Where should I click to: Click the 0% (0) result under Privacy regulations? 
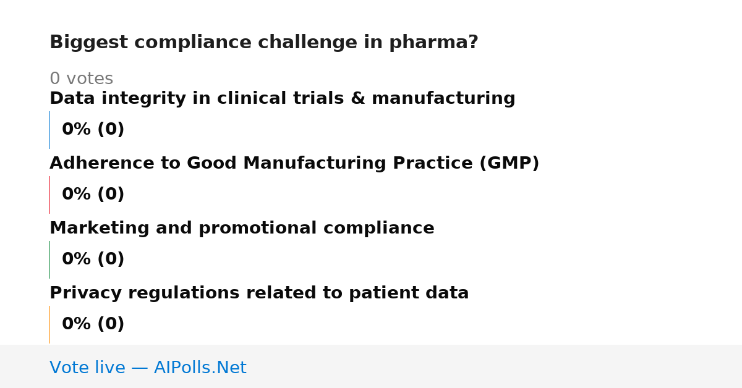click(93, 324)
